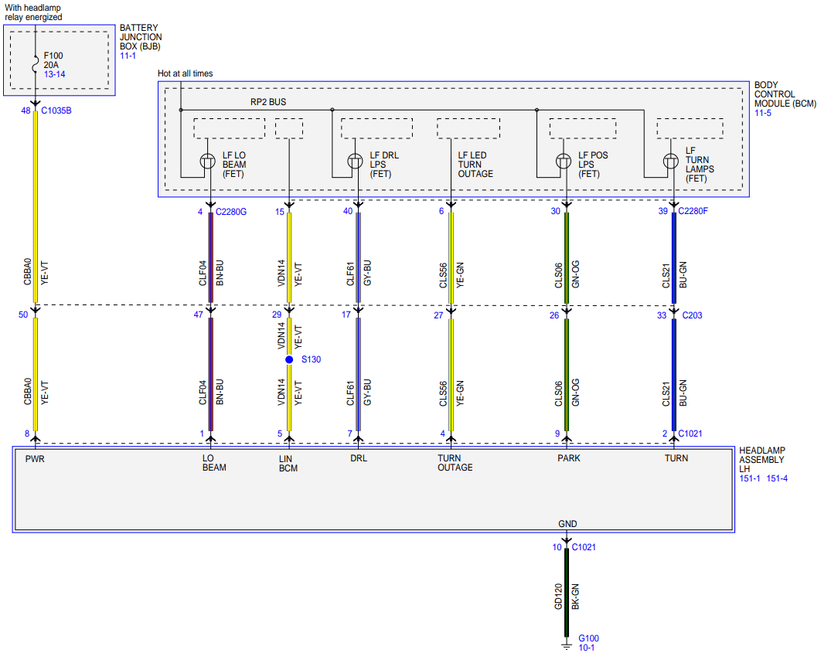Select the C1035B connector label
The width and height of the screenshot is (821, 653).
pos(56,111)
